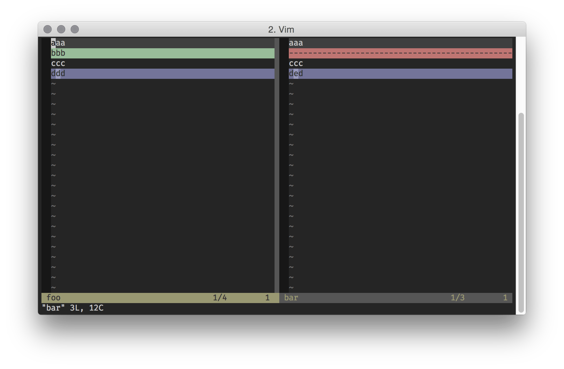Select the foo status line
564x369 pixels.
pos(136,297)
